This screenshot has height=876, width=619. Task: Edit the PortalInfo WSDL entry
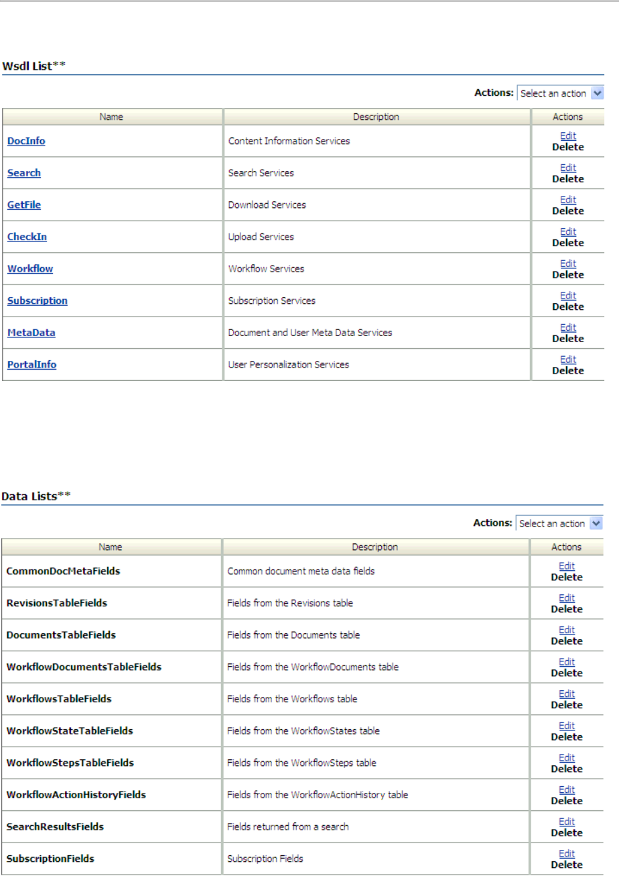point(568,359)
